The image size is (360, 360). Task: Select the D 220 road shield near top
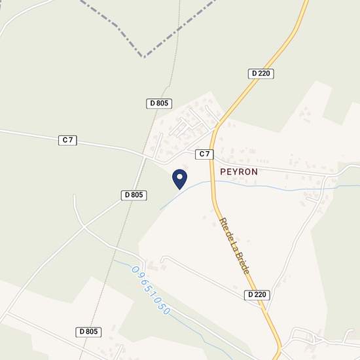pyautogui.click(x=261, y=73)
